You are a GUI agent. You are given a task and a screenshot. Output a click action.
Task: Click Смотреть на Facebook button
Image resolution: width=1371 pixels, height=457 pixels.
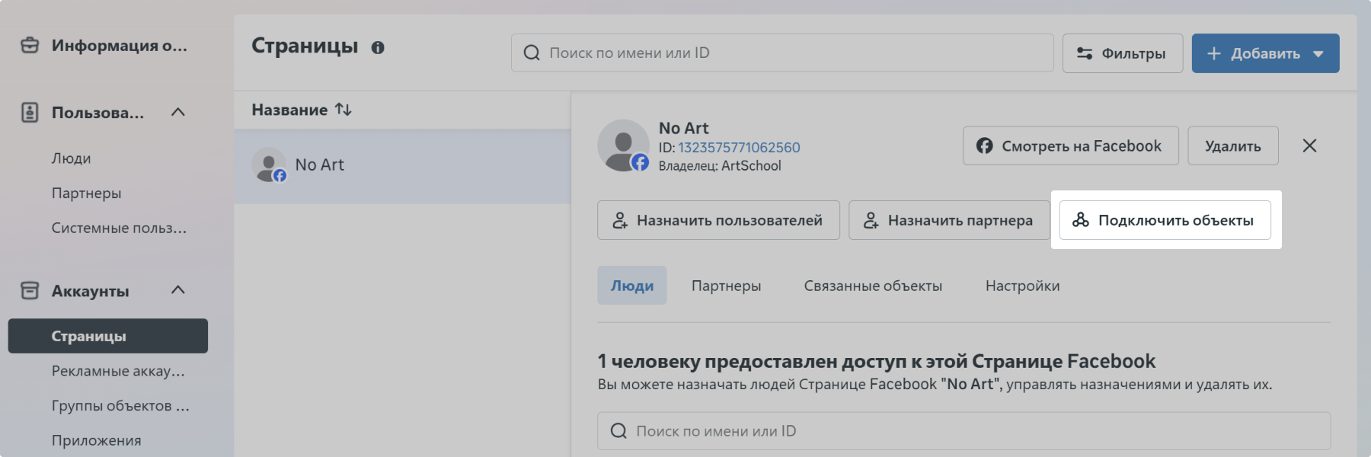[1070, 146]
